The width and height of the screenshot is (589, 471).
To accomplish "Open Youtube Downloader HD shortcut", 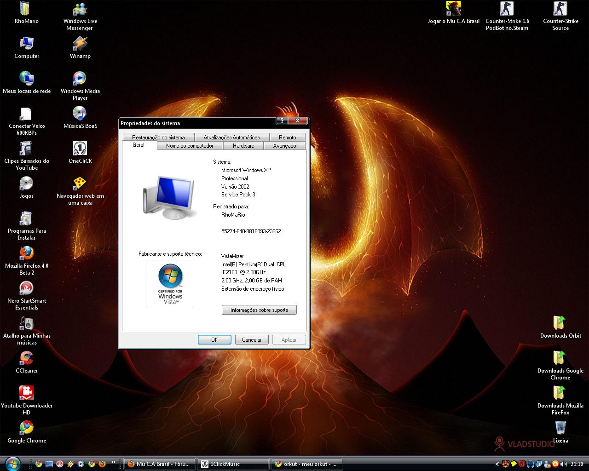I will [27, 394].
